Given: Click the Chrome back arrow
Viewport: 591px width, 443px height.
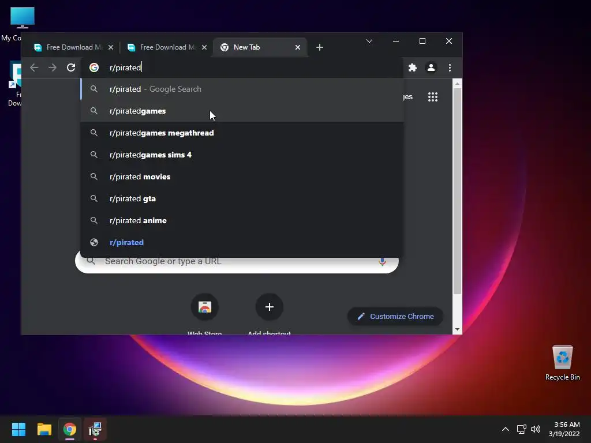Looking at the screenshot, I should pos(34,67).
